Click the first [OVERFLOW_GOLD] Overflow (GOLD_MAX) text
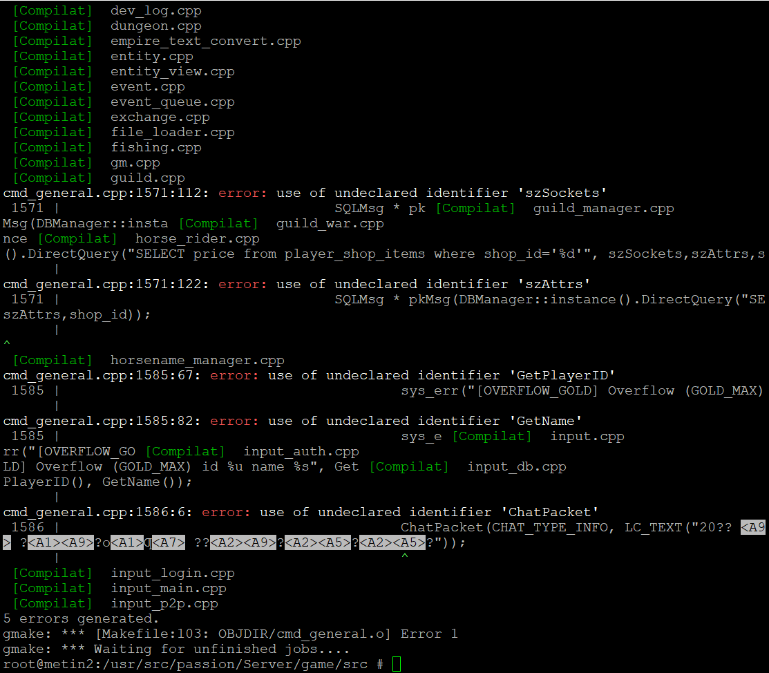This screenshot has height=673, width=769. (x=620, y=391)
